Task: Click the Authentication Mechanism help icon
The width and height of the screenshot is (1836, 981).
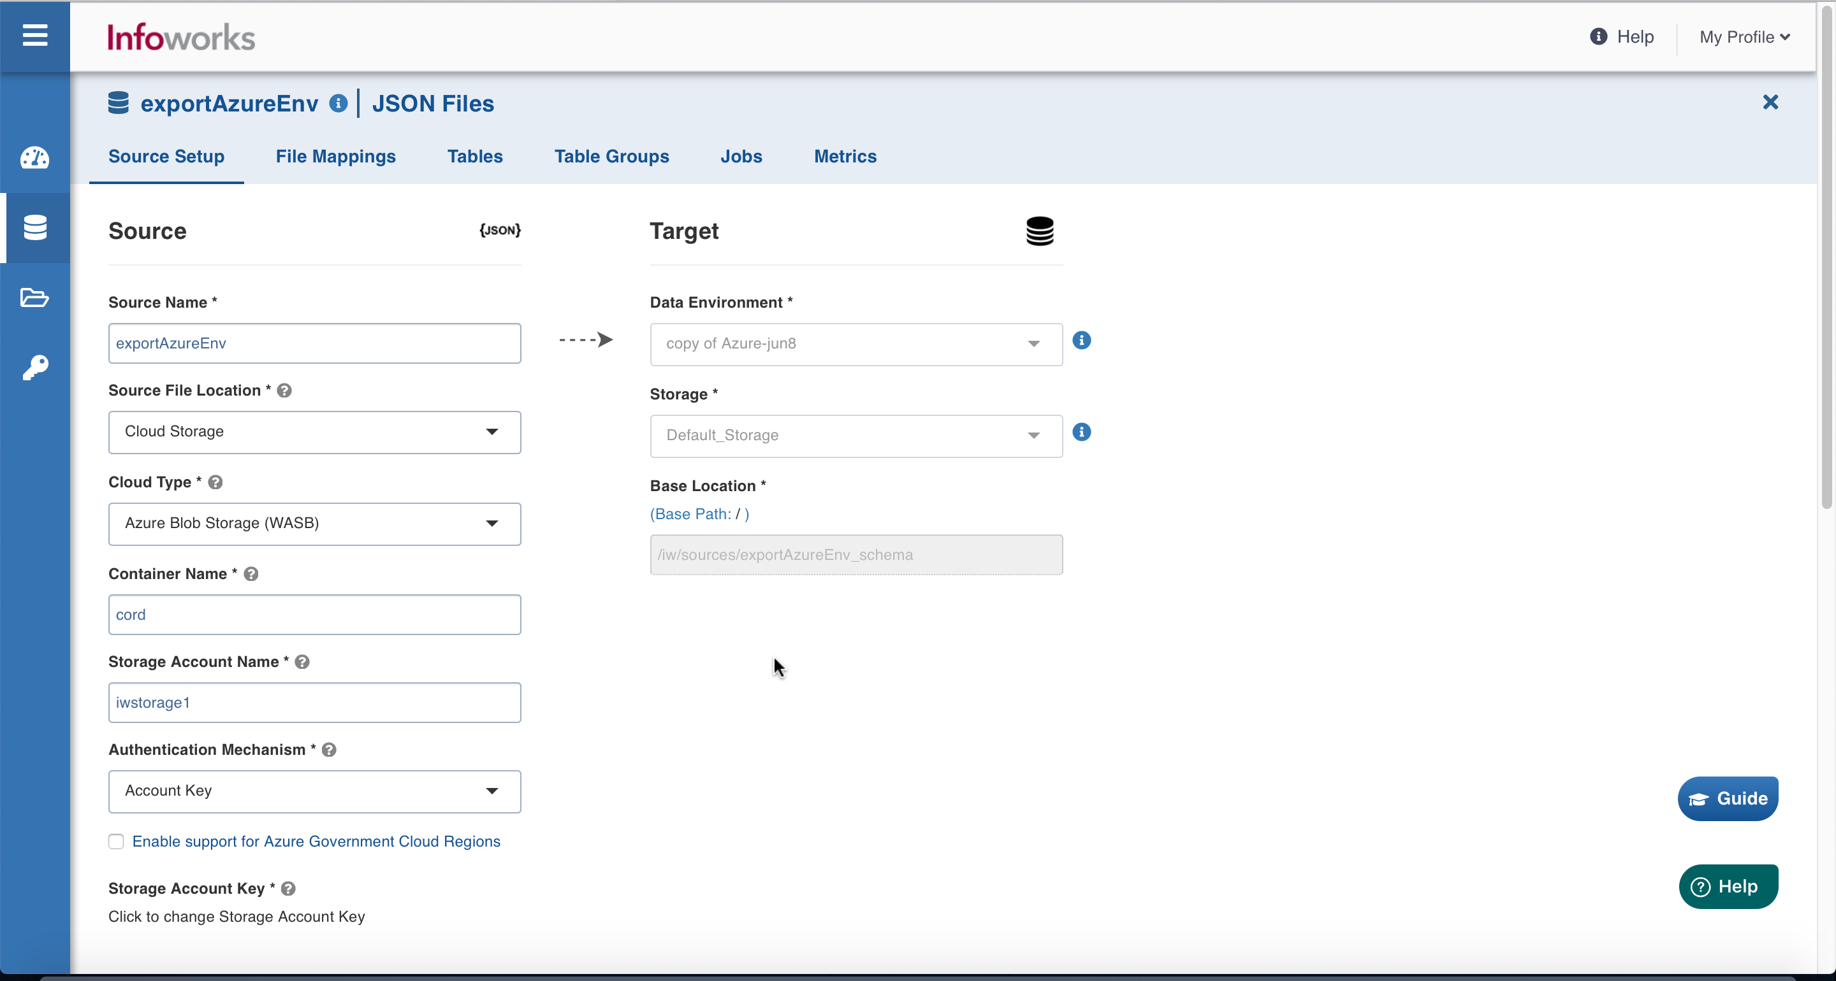Action: 328,750
